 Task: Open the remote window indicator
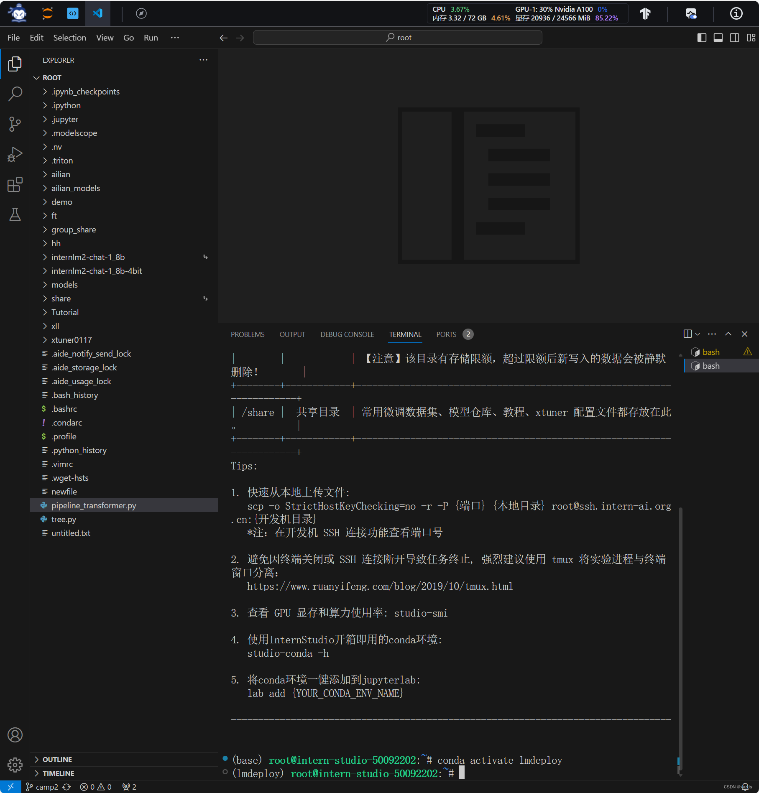tap(10, 787)
